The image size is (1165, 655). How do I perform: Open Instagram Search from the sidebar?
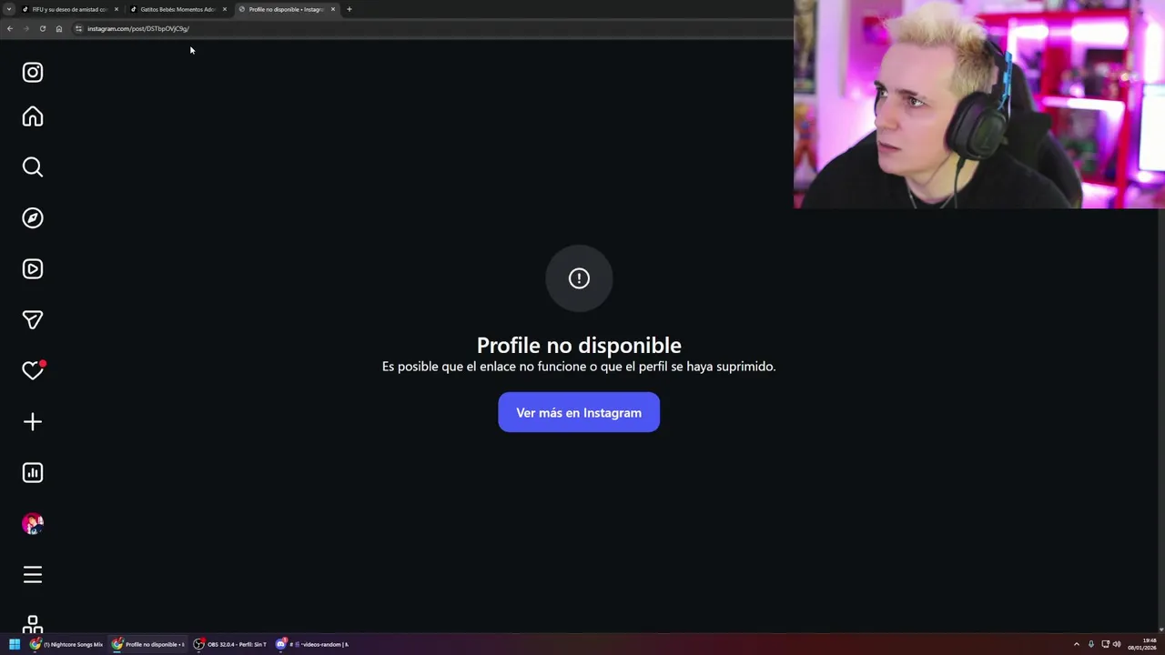(33, 167)
